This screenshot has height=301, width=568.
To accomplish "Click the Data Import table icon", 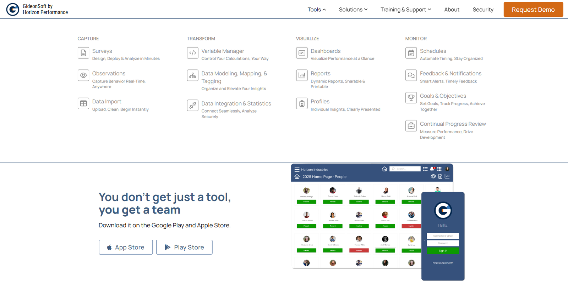I will 83,103.
